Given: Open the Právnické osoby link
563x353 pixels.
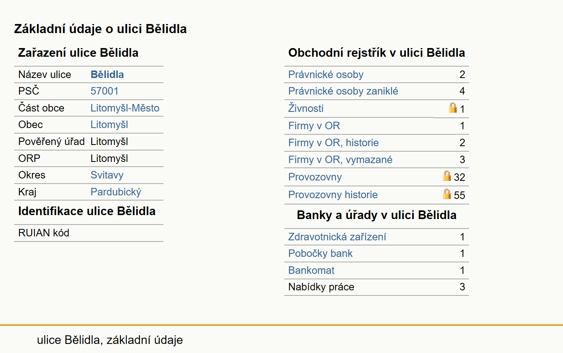Looking at the screenshot, I should 326,74.
